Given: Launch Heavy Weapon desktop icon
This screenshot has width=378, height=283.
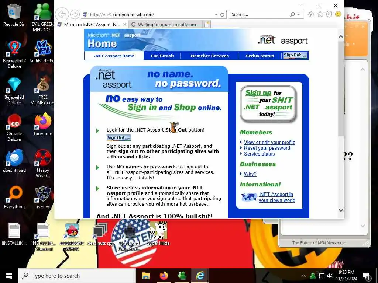Looking at the screenshot, I should (43, 164).
